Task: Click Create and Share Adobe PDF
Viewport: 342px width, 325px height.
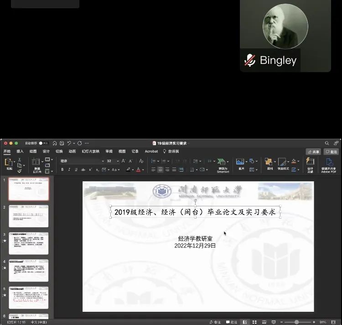Action: 328,162
